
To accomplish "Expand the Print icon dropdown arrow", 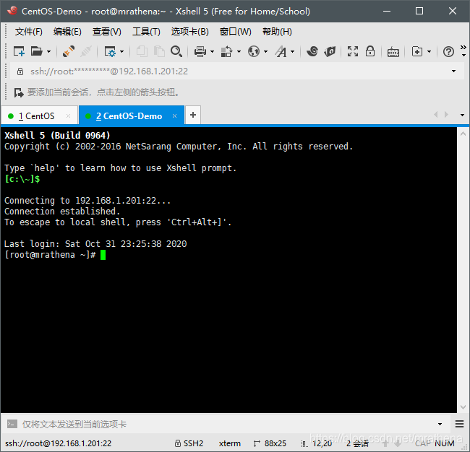I will tap(212, 52).
